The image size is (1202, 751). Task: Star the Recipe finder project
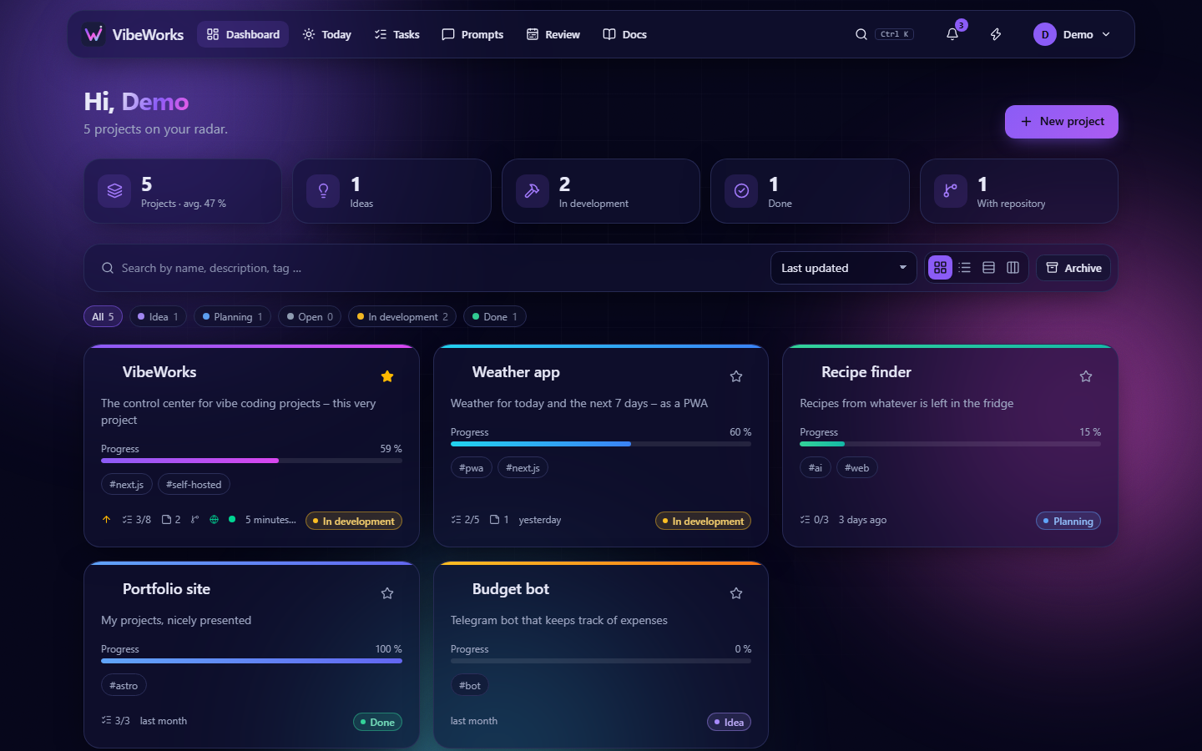[1086, 376]
